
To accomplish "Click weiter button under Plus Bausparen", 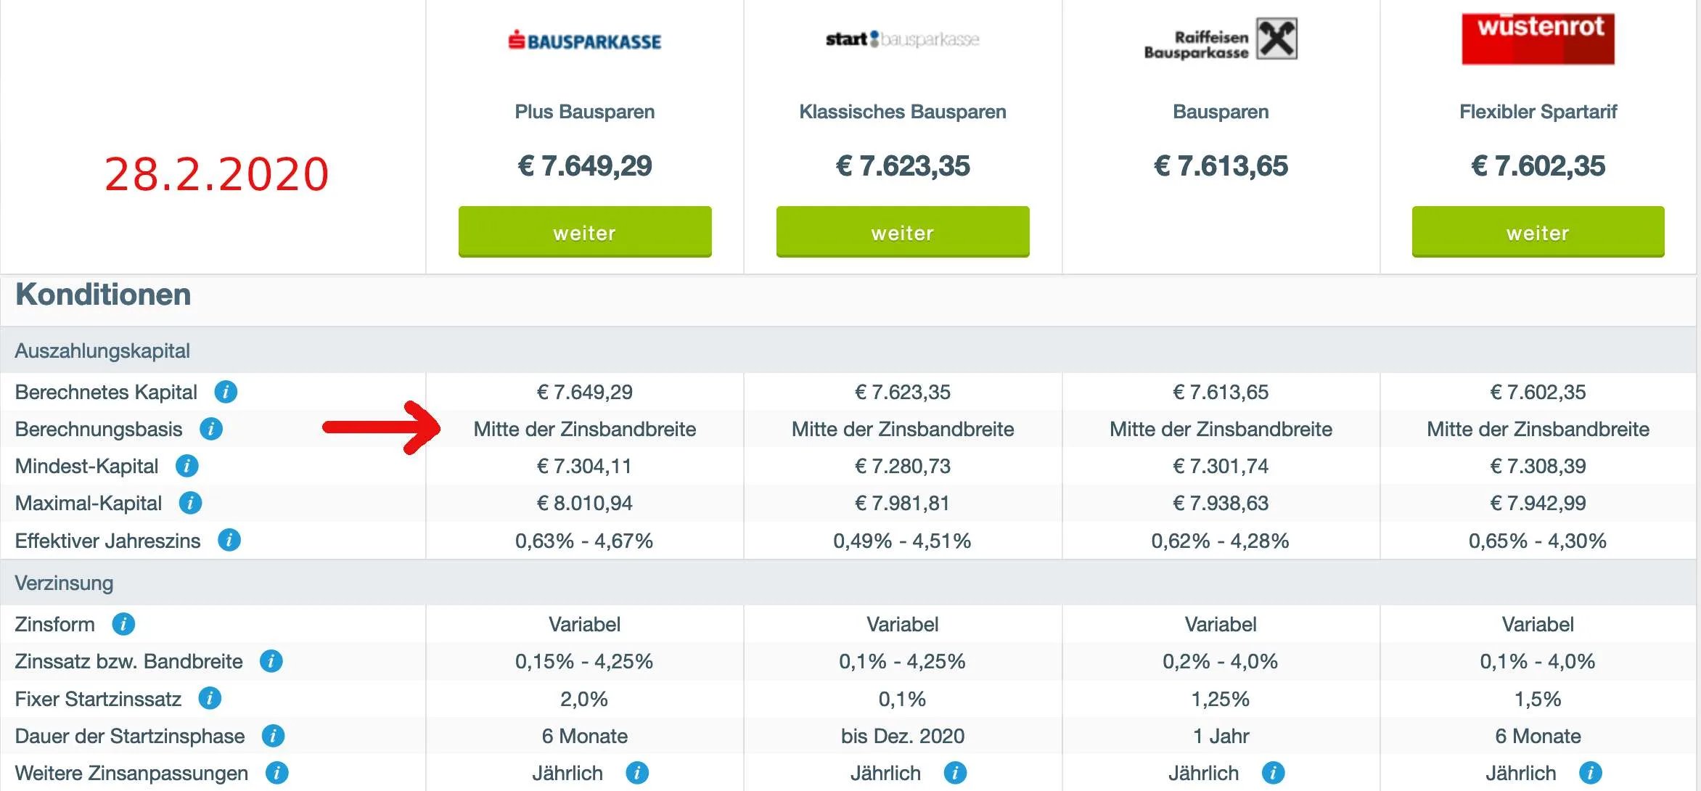I will click(585, 231).
